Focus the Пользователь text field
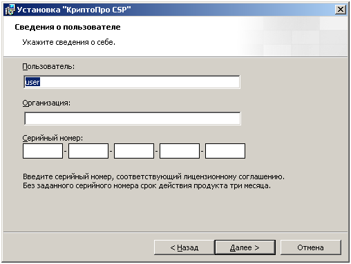The height and width of the screenshot is (264, 351). click(x=132, y=82)
